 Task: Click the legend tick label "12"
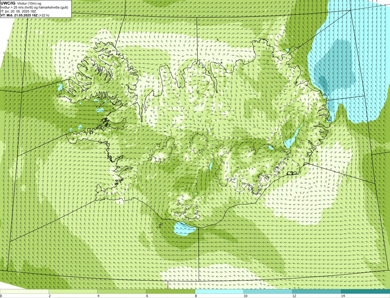[294, 296]
